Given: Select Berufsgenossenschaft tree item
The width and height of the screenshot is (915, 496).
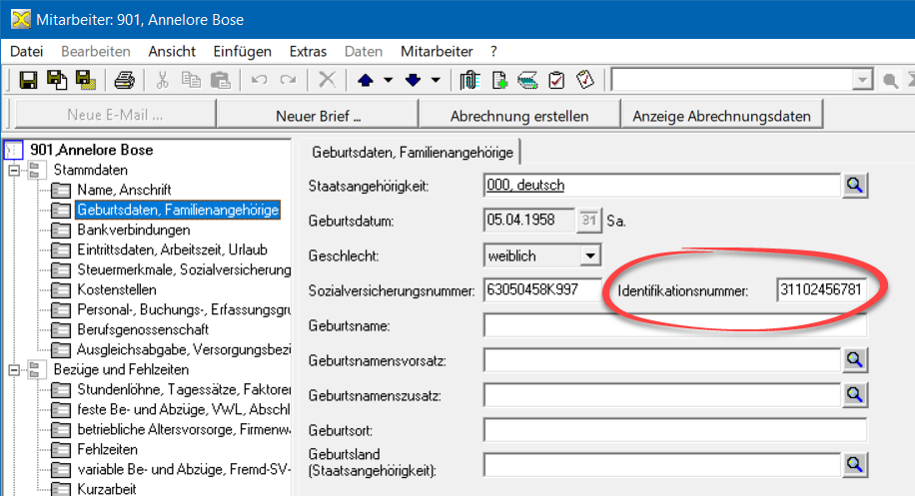Looking at the screenshot, I should pyautogui.click(x=143, y=329).
